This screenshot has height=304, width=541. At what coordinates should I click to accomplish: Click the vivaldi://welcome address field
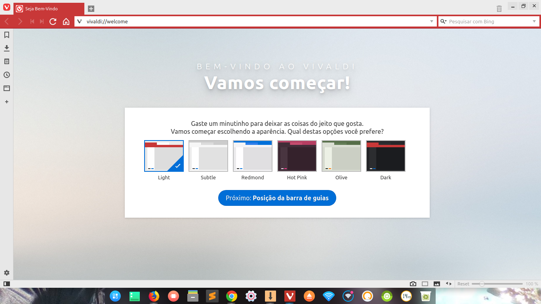(255, 21)
